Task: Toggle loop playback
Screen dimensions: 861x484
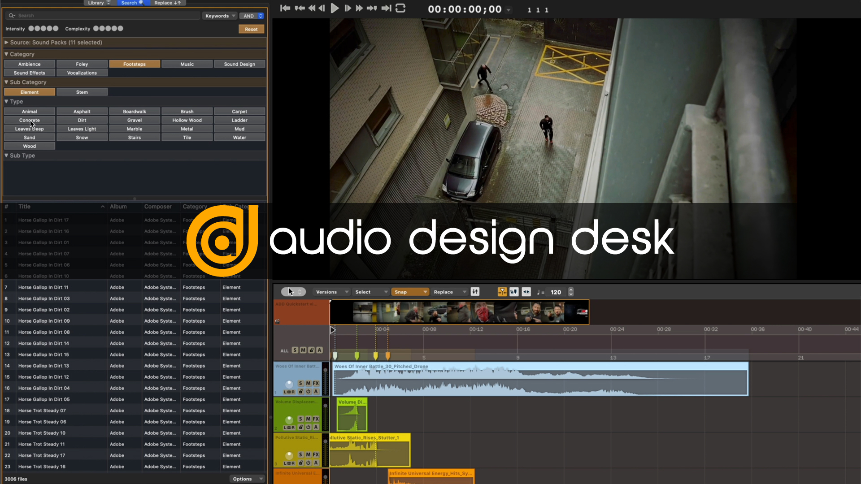Action: point(400,8)
